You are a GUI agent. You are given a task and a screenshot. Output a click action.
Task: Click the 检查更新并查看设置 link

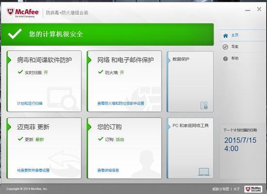point(33,170)
